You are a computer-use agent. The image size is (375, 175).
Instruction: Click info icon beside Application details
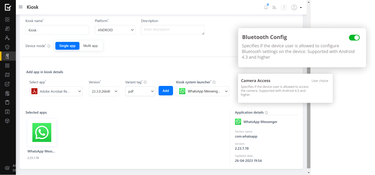point(266,113)
